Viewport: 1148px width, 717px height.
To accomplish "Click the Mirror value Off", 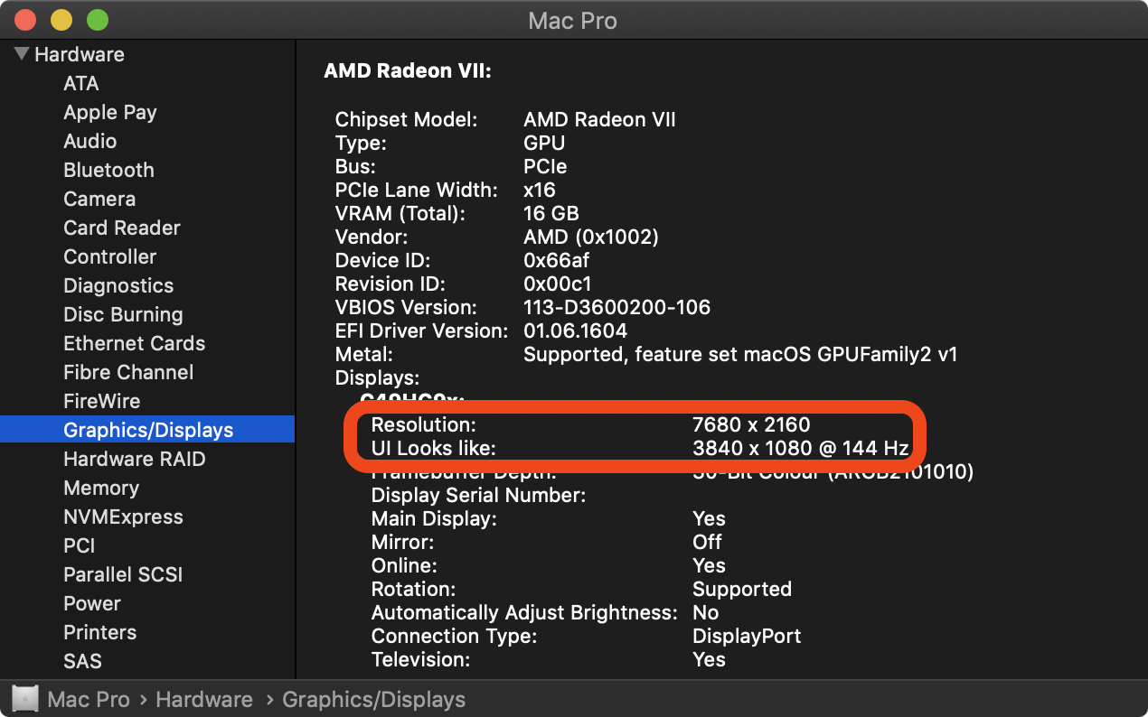I will click(707, 542).
